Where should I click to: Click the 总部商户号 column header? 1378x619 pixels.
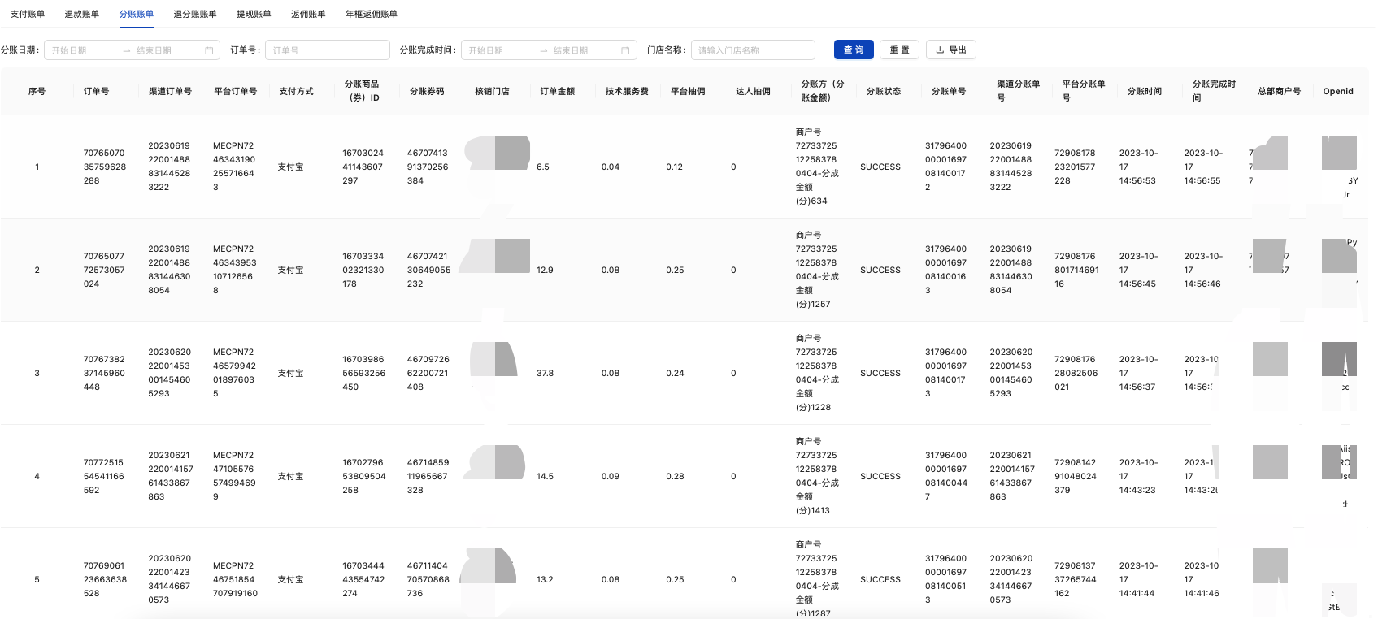pos(1280,91)
